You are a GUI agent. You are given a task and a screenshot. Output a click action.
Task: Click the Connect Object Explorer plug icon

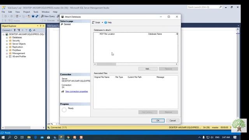(15, 30)
